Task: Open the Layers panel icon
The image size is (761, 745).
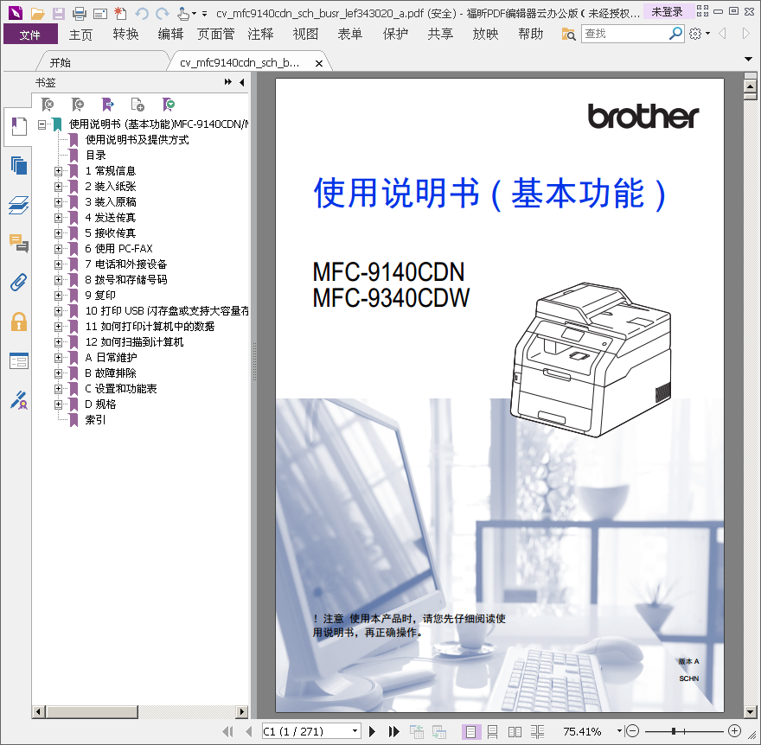Action: pyautogui.click(x=19, y=205)
